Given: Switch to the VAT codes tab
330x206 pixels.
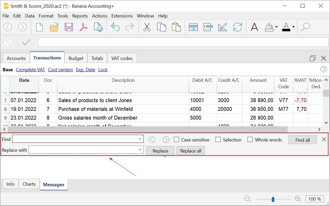Looking at the screenshot, I should 122,58.
